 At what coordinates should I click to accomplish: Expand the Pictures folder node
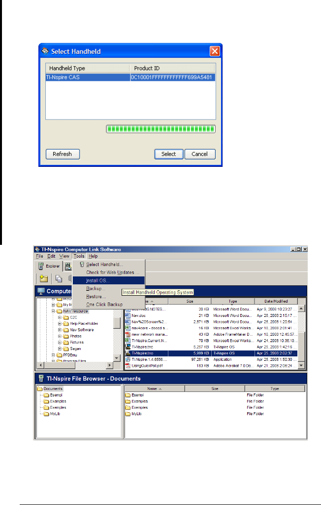point(60,343)
